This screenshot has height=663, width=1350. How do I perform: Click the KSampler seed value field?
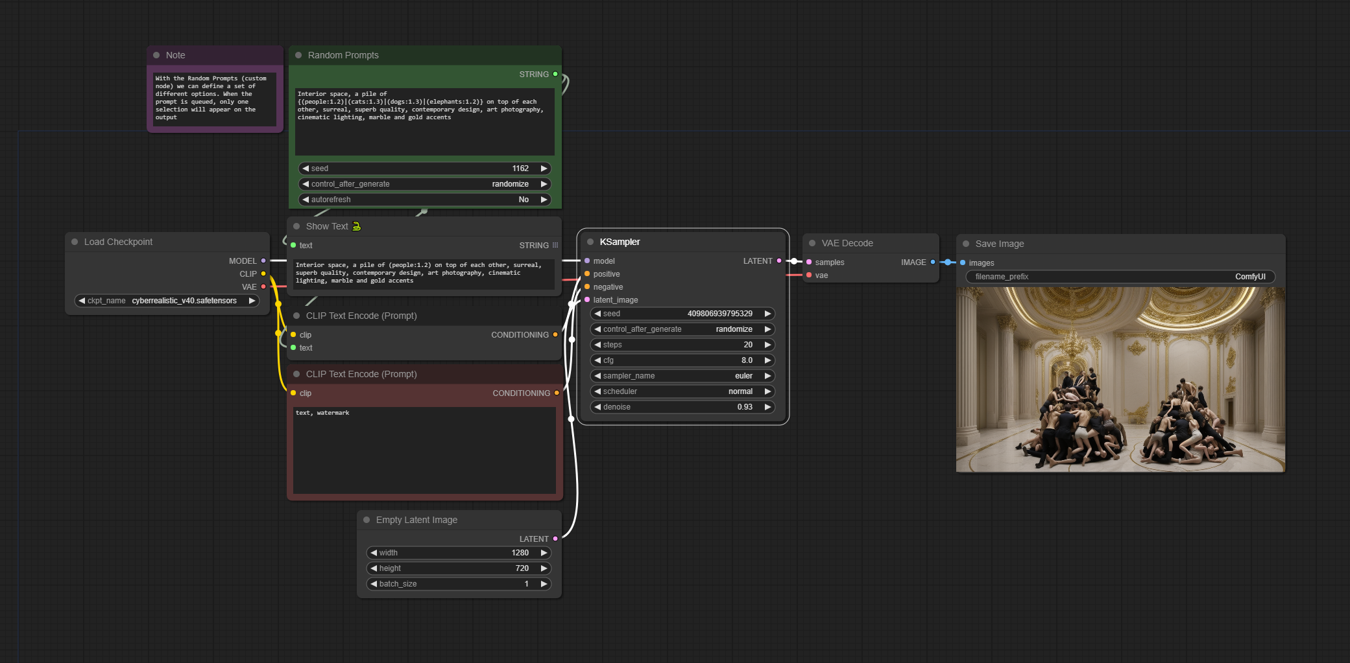tap(683, 314)
